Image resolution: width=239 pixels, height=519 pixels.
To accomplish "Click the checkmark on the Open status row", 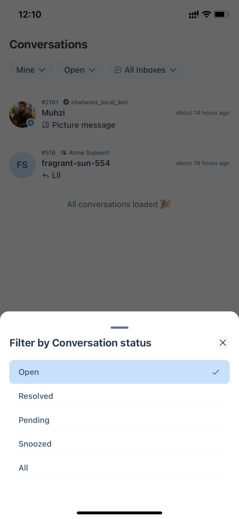I will click(x=216, y=372).
